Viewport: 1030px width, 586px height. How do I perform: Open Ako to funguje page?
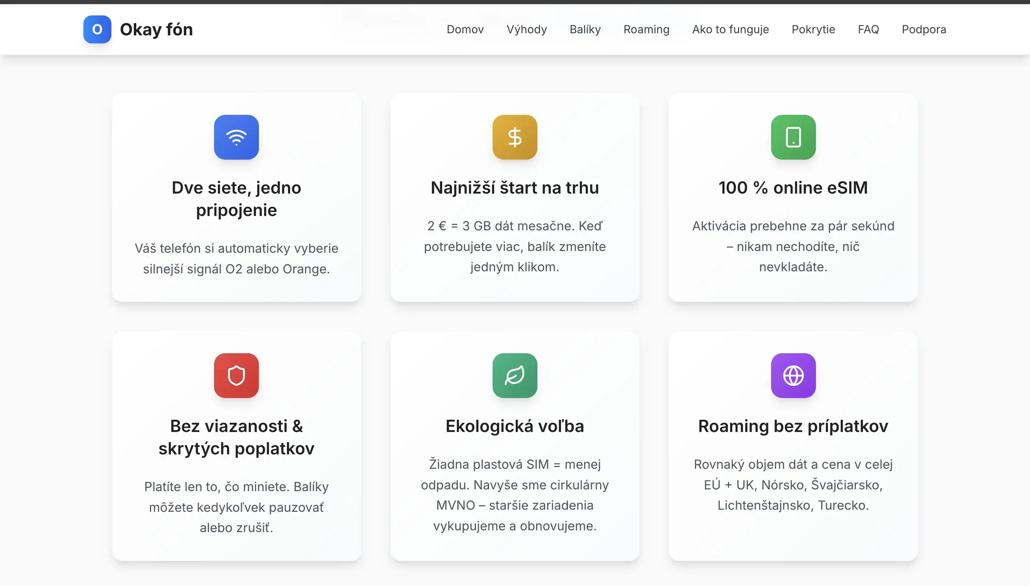(x=730, y=29)
